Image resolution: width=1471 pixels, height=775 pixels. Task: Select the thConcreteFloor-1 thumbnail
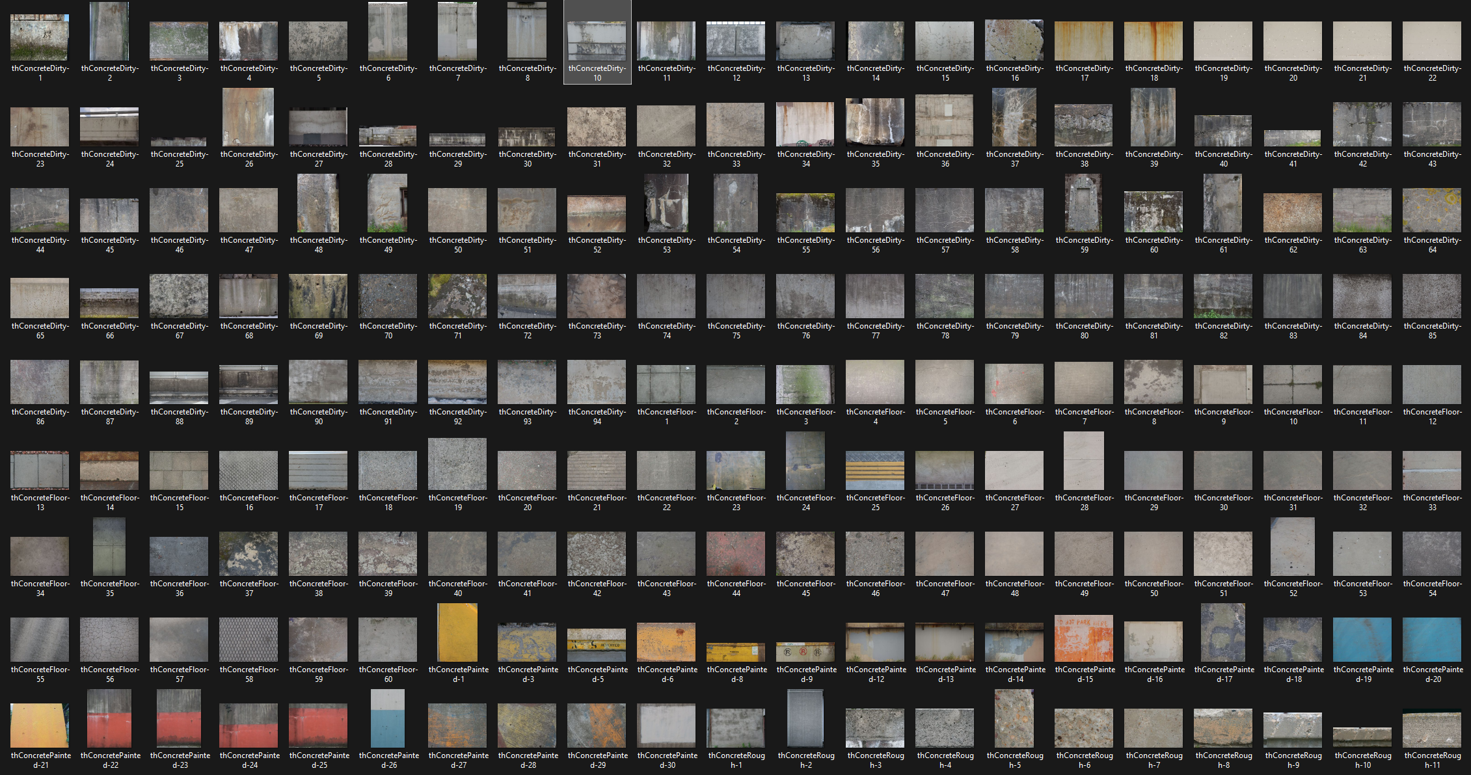[666, 384]
